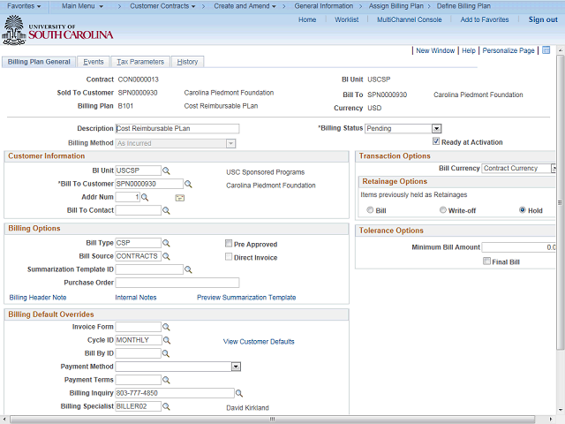565x424 pixels.
Task: Open the Bill Currency dropdown
Action: [554, 169]
